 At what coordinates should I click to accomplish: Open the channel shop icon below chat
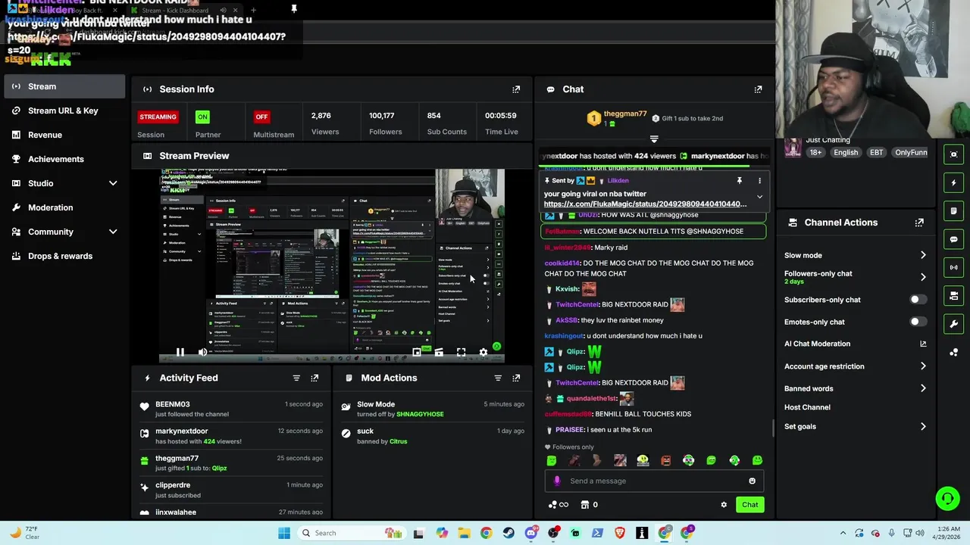point(585,505)
